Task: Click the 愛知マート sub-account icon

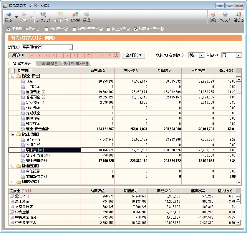Action: (12, 196)
